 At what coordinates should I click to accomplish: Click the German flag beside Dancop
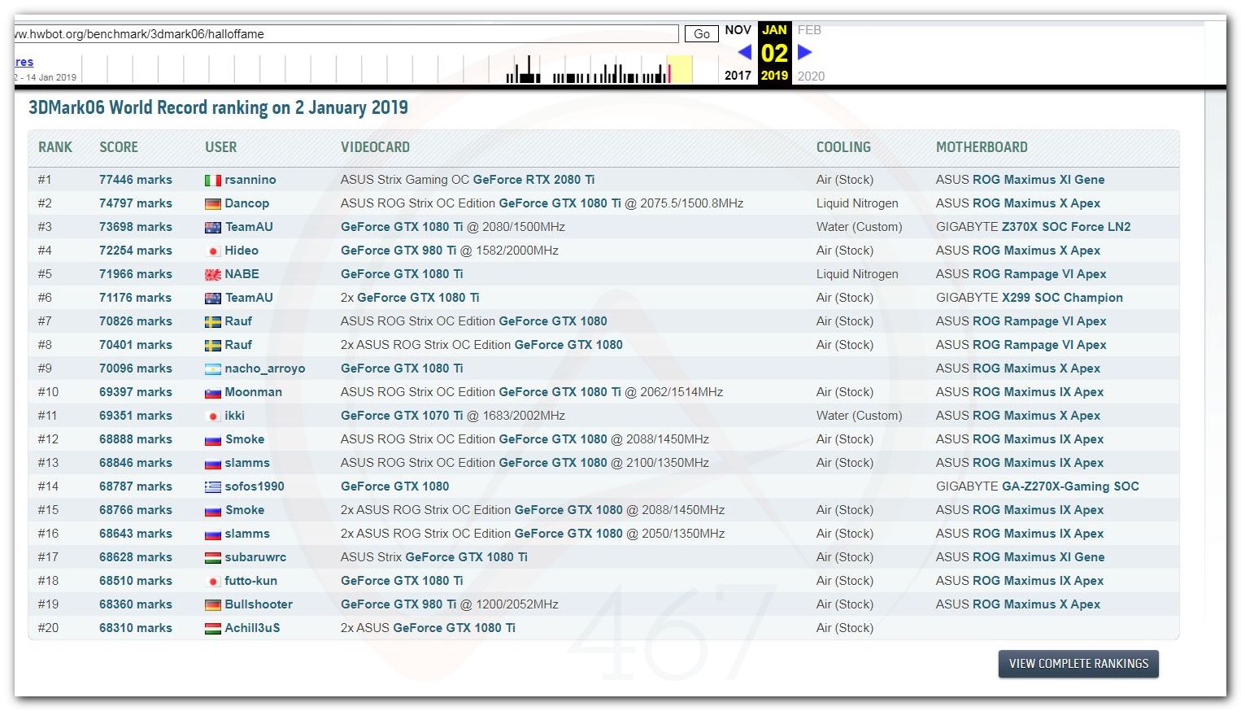pos(212,204)
